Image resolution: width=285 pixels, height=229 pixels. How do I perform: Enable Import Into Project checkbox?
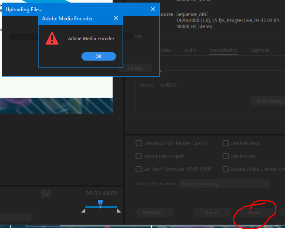[x=139, y=156]
